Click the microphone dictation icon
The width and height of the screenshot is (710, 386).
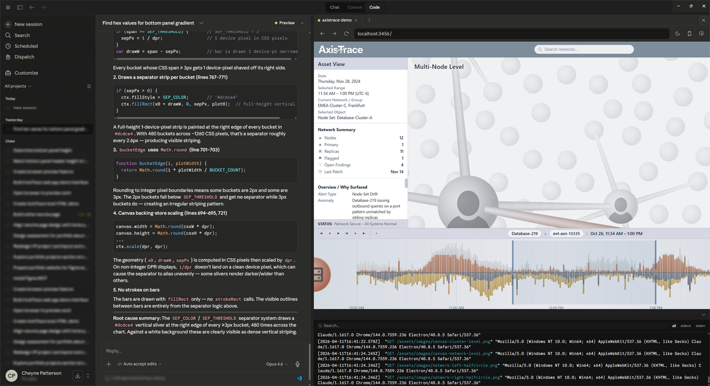click(x=298, y=364)
